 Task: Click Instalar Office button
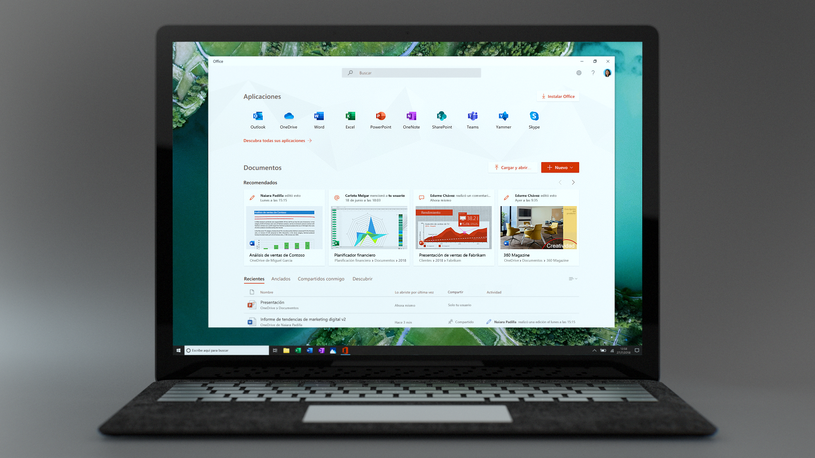558,96
